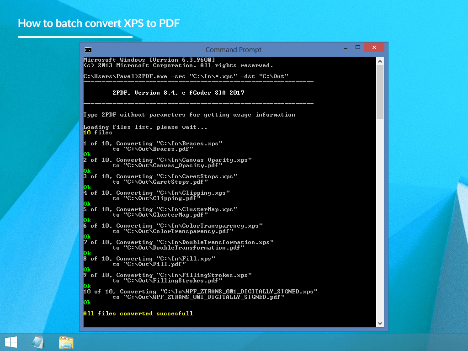Click the Clipping.xps converting line
The image size is (468, 351).
coord(157,193)
